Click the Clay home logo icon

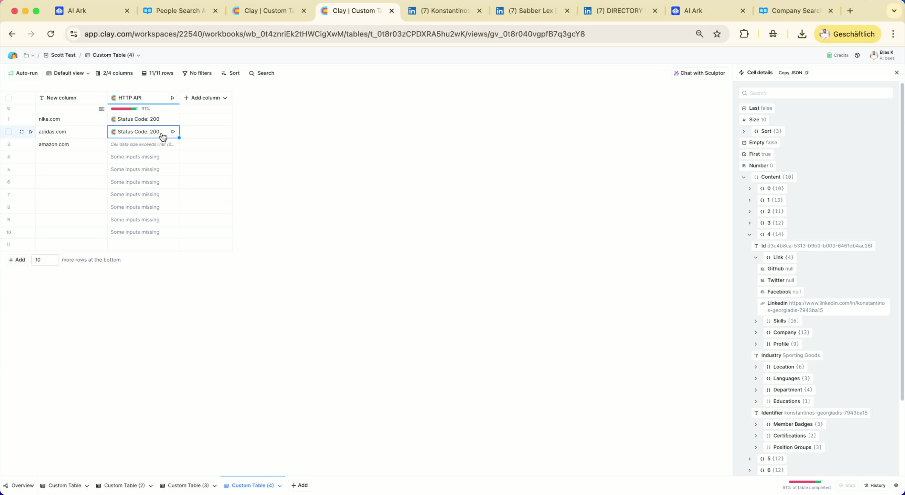click(13, 55)
